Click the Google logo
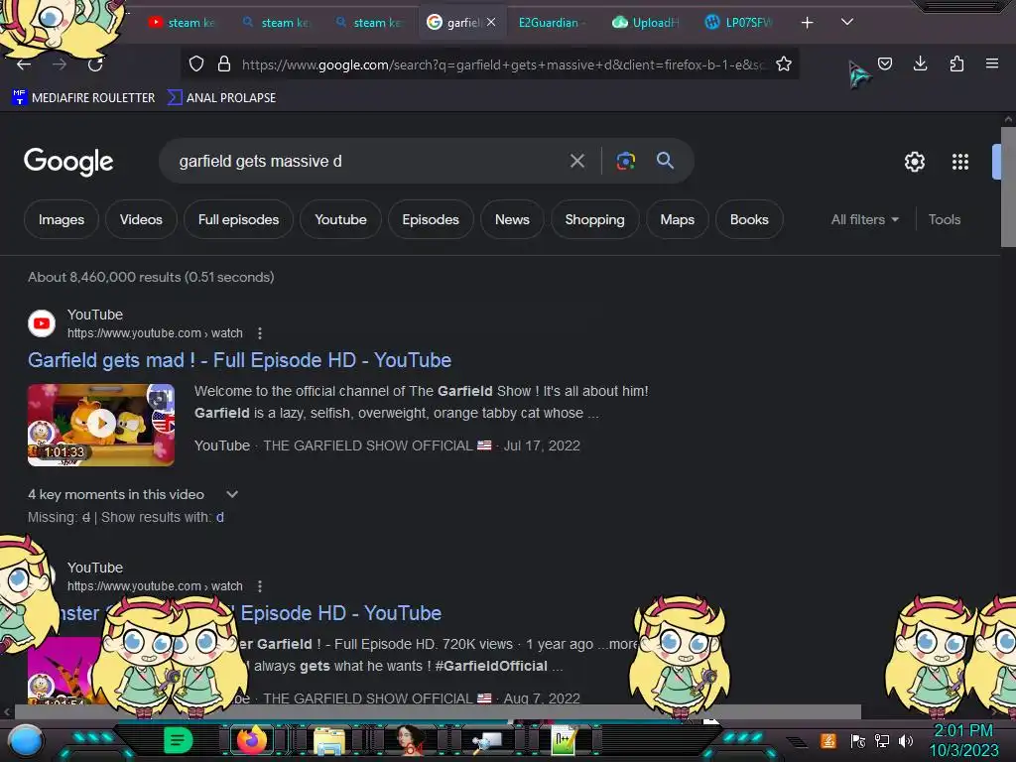Screen dimensions: 1016x762 (x=68, y=162)
